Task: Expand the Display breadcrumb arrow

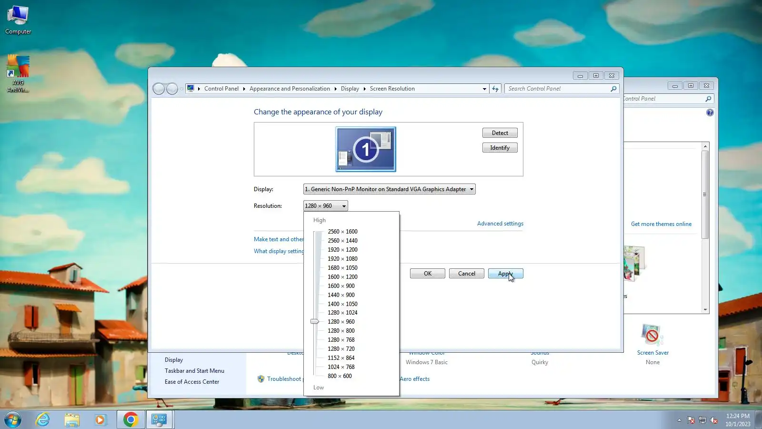Action: pos(365,89)
